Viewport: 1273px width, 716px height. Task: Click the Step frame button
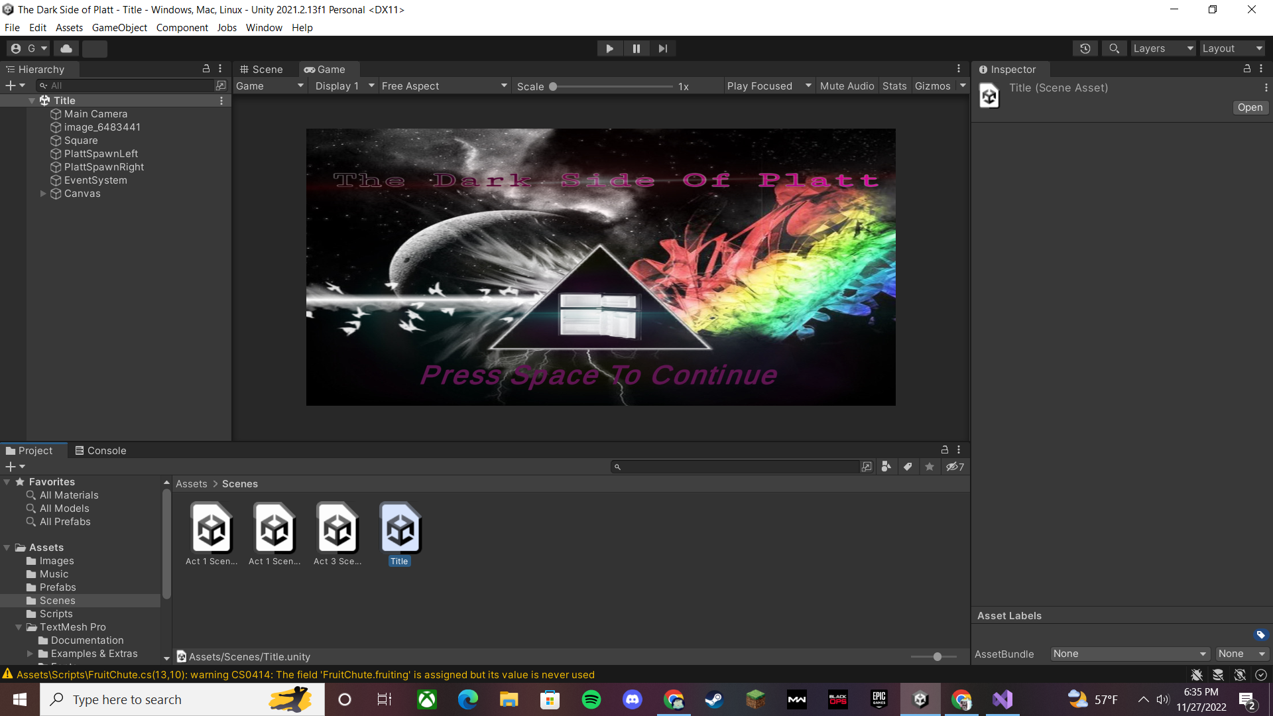662,48
